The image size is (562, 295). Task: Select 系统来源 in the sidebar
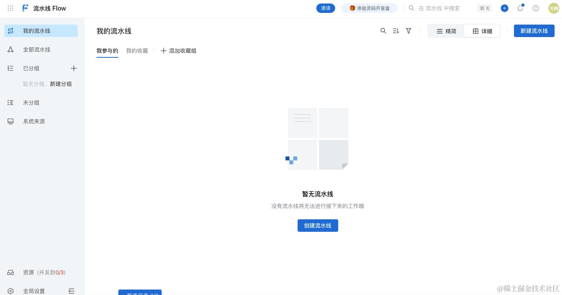tap(41, 121)
